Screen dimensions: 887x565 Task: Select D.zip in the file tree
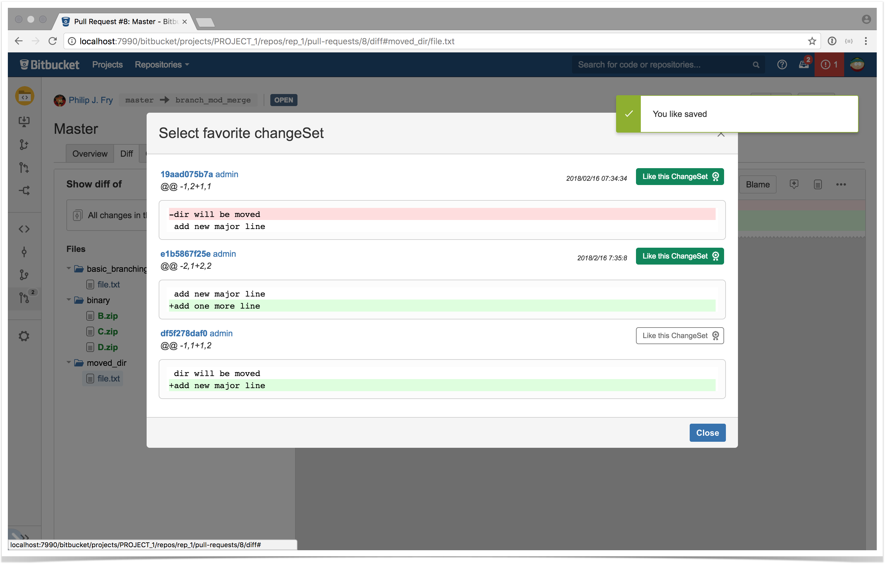click(108, 347)
